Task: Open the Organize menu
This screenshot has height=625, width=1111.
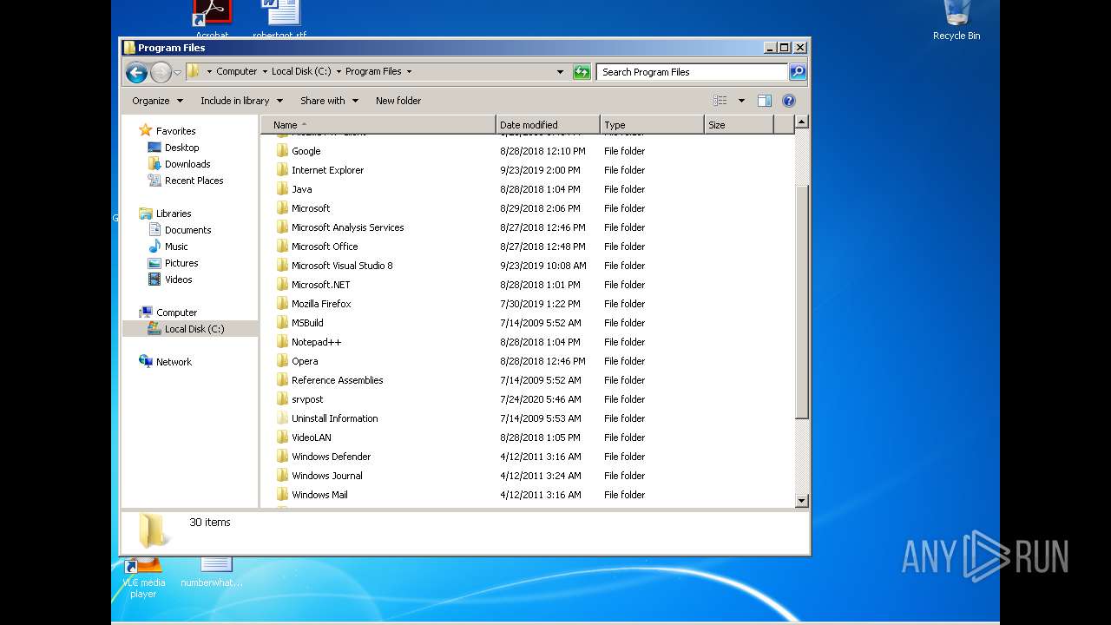Action: (158, 101)
